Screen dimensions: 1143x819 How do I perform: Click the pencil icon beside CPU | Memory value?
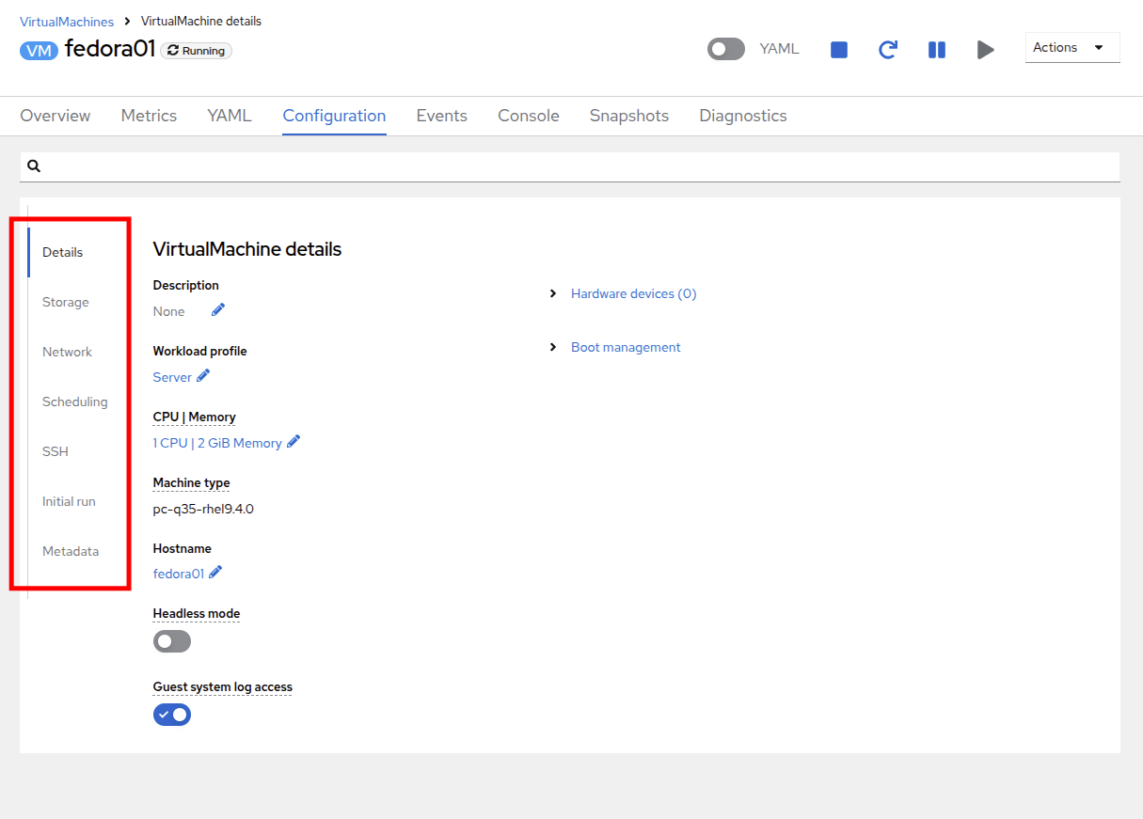point(294,442)
